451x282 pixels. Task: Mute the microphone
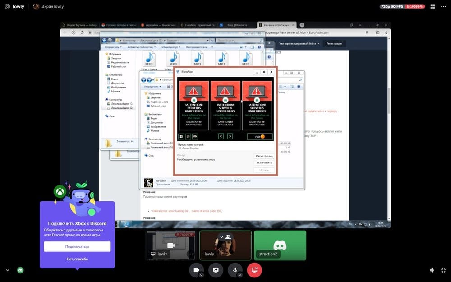point(235,270)
